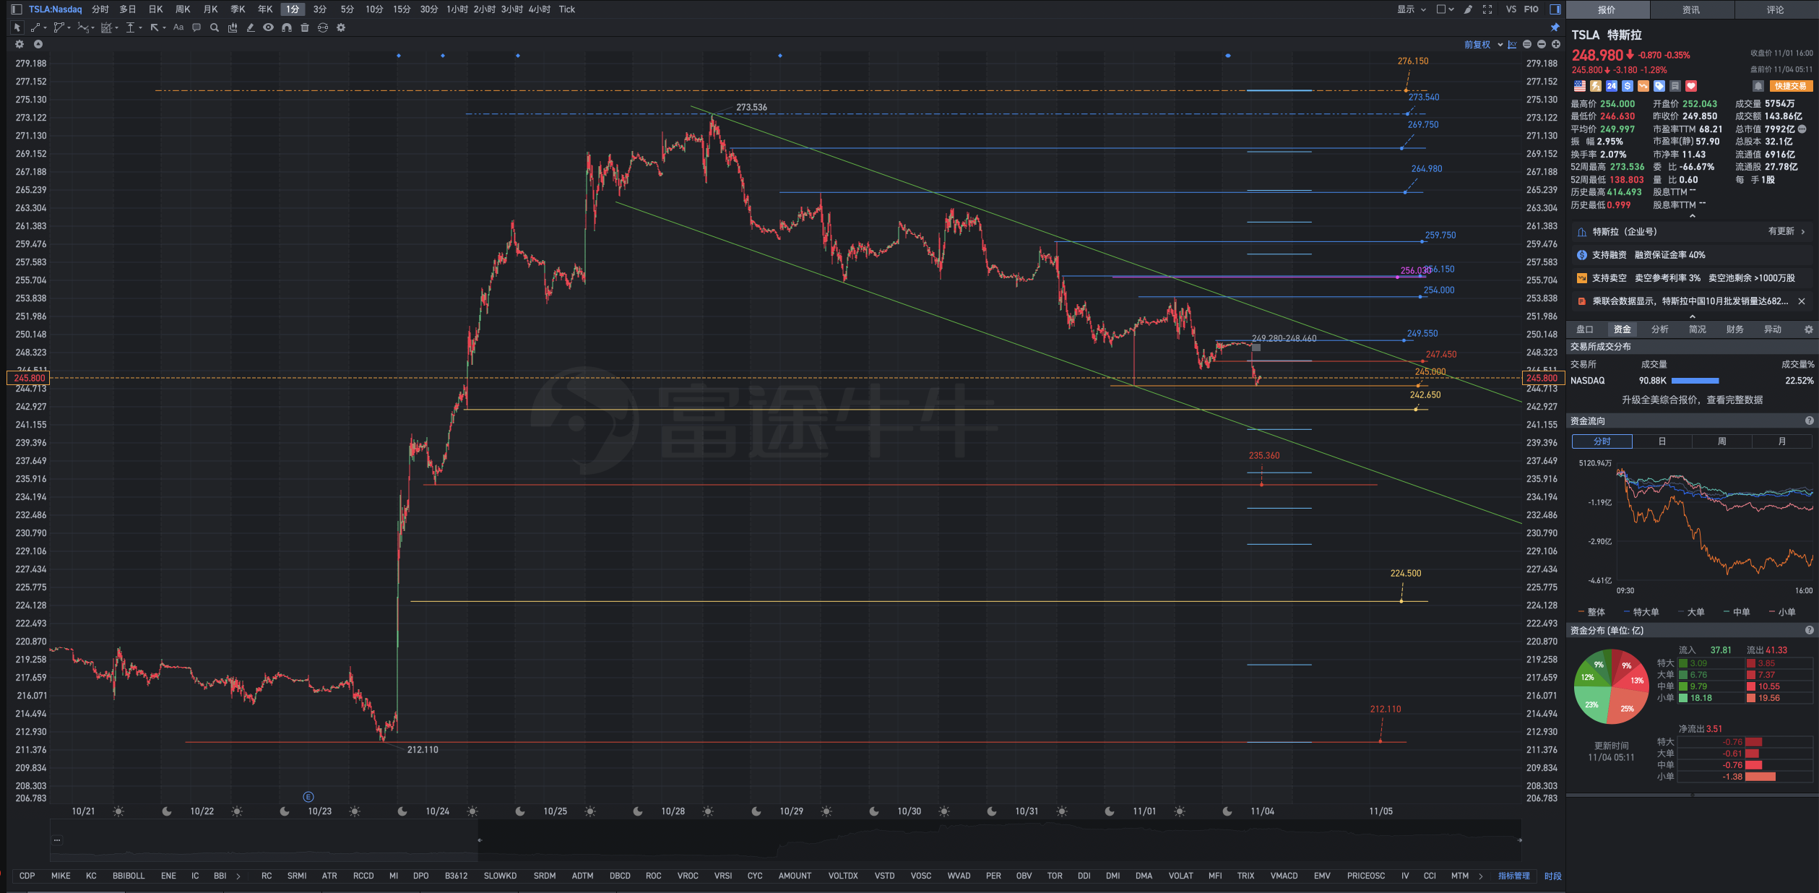Open 指标管理 indicator management link
Viewport: 1819px width, 893px height.
pos(1514,876)
